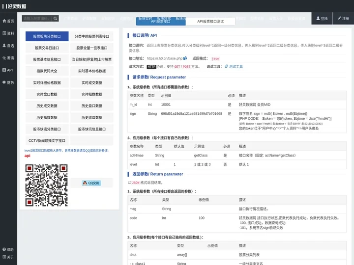Click the data array[] type cell
The height and width of the screenshot is (265, 354).
[x=182, y=255]
